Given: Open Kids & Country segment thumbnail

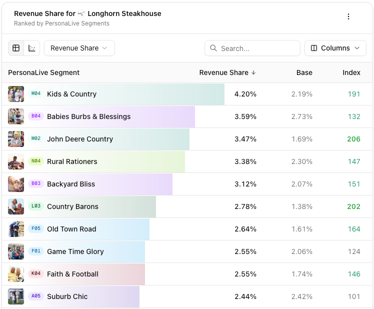Looking at the screenshot, I should pyautogui.click(x=16, y=94).
